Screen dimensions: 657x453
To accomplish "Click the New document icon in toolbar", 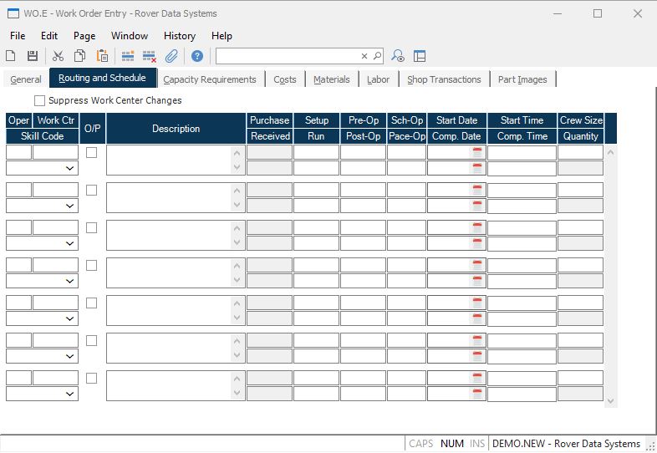I will [11, 56].
